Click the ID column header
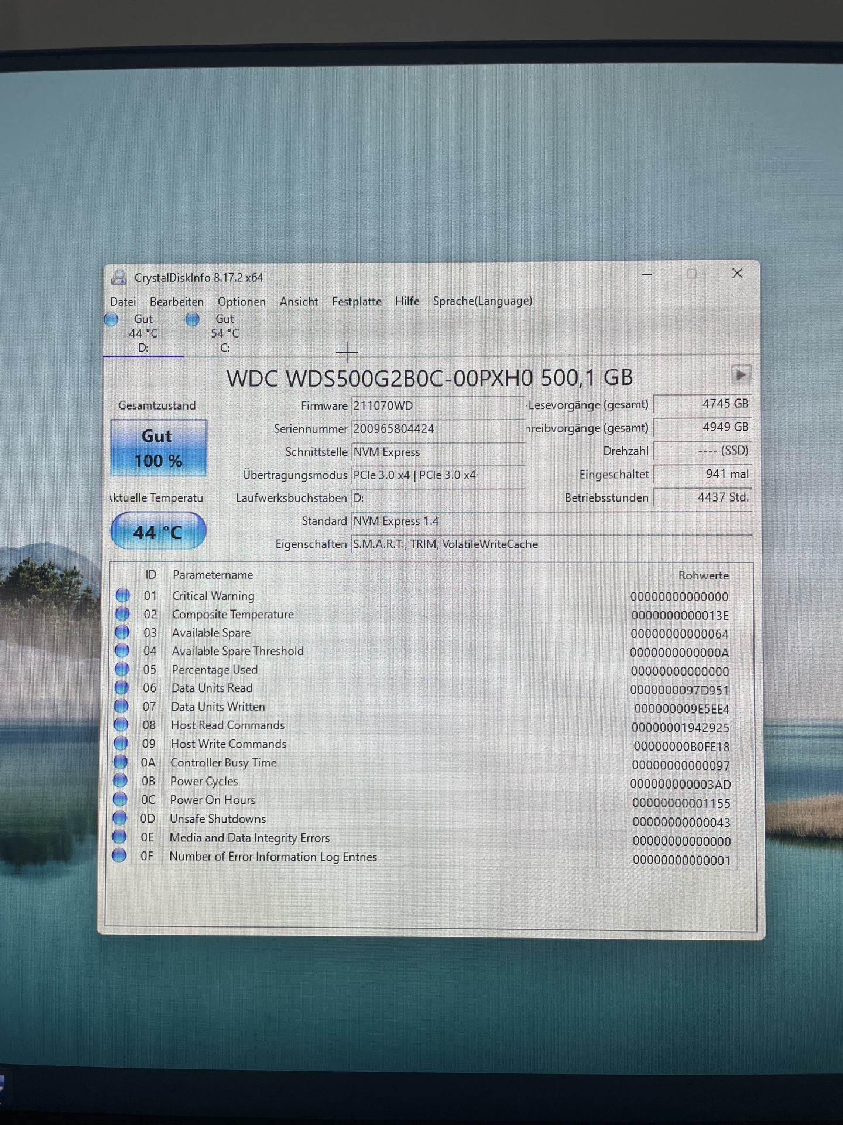This screenshot has height=1125, width=843. tap(151, 575)
